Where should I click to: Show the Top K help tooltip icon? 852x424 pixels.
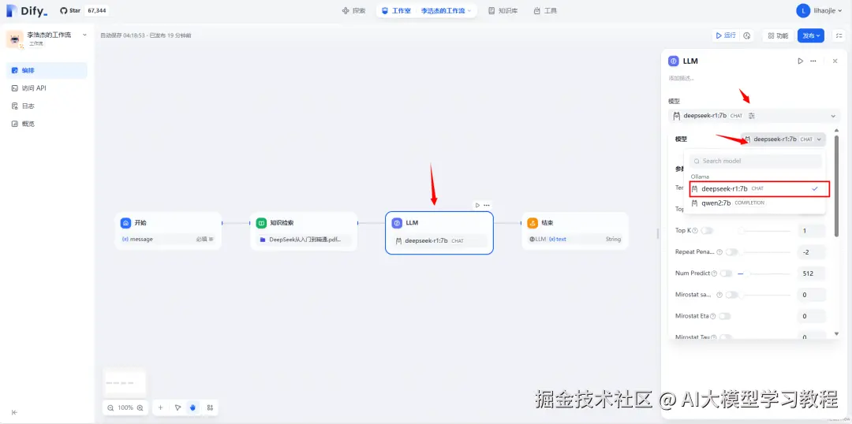(696, 231)
